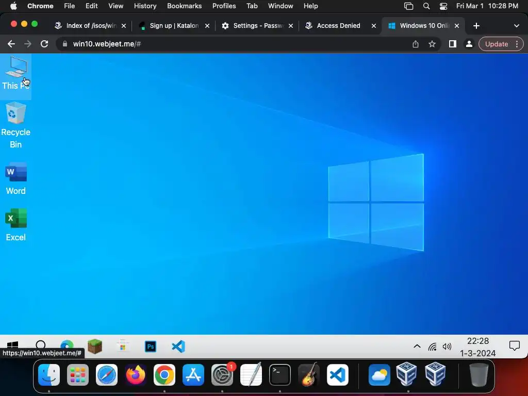Open the Weather app in the Dock

[x=379, y=375]
